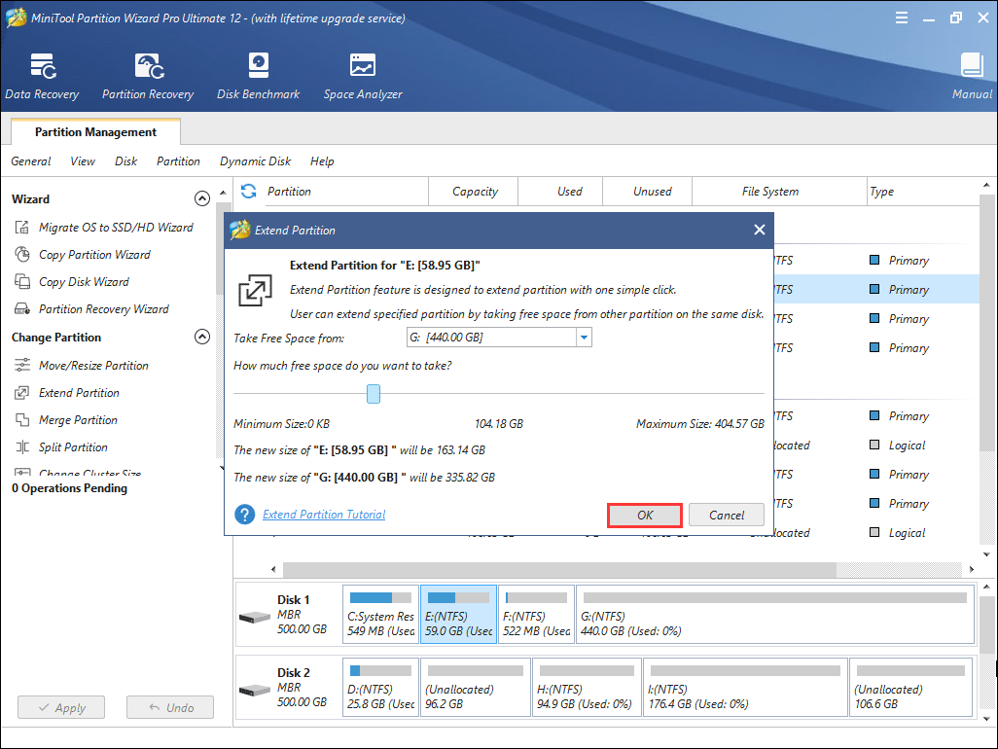This screenshot has height=749, width=998.
Task: Start Migrate OS to SSD/HD Wizard
Action: [104, 228]
